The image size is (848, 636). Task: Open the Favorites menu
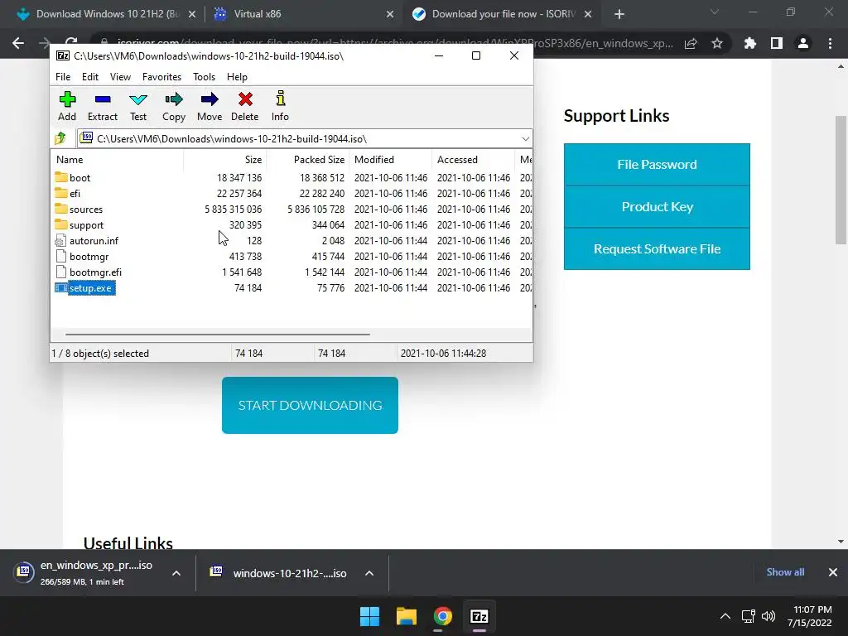tap(161, 77)
